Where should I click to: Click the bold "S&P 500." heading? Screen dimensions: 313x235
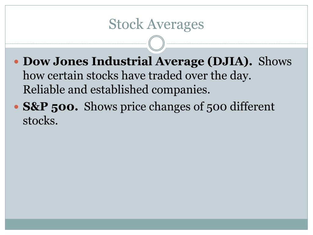pos(50,106)
